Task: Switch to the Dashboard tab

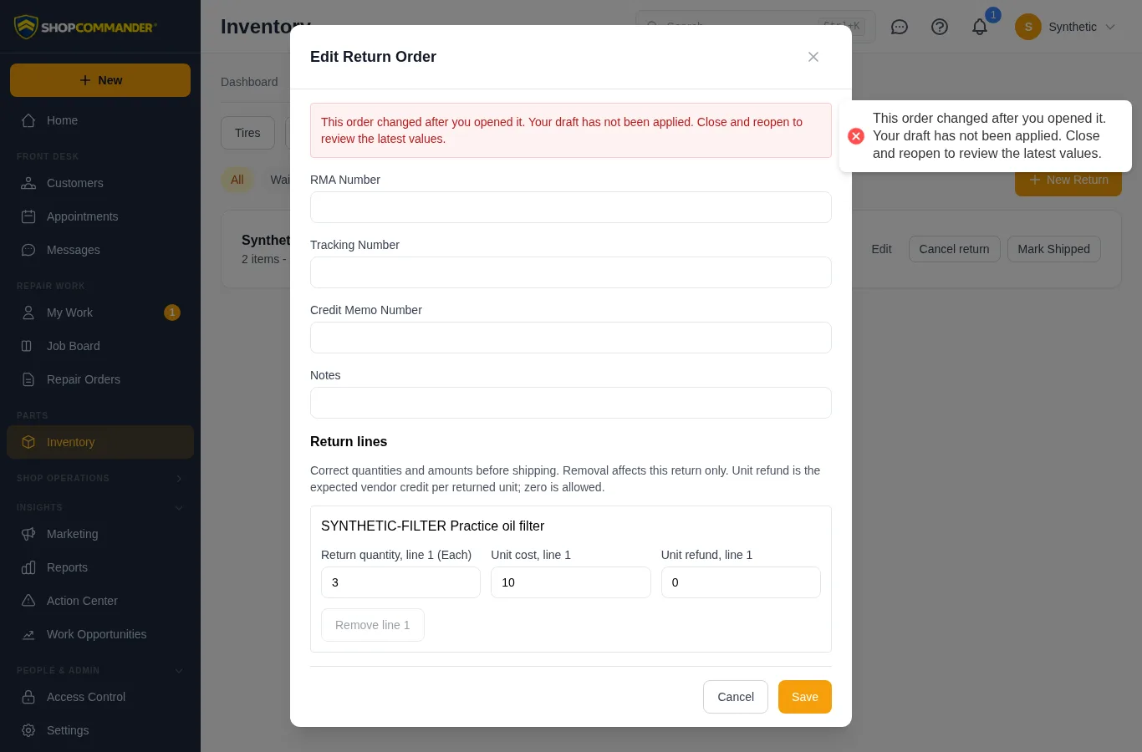Action: (x=249, y=82)
